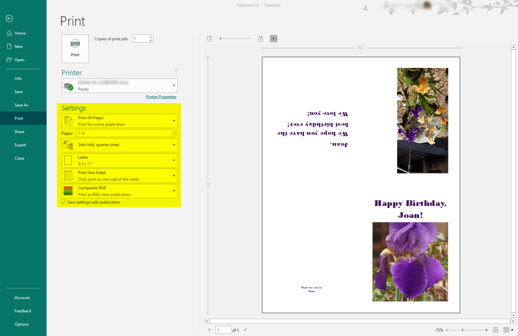Expand the Print One Sided dropdown
518x336 pixels.
(x=174, y=176)
